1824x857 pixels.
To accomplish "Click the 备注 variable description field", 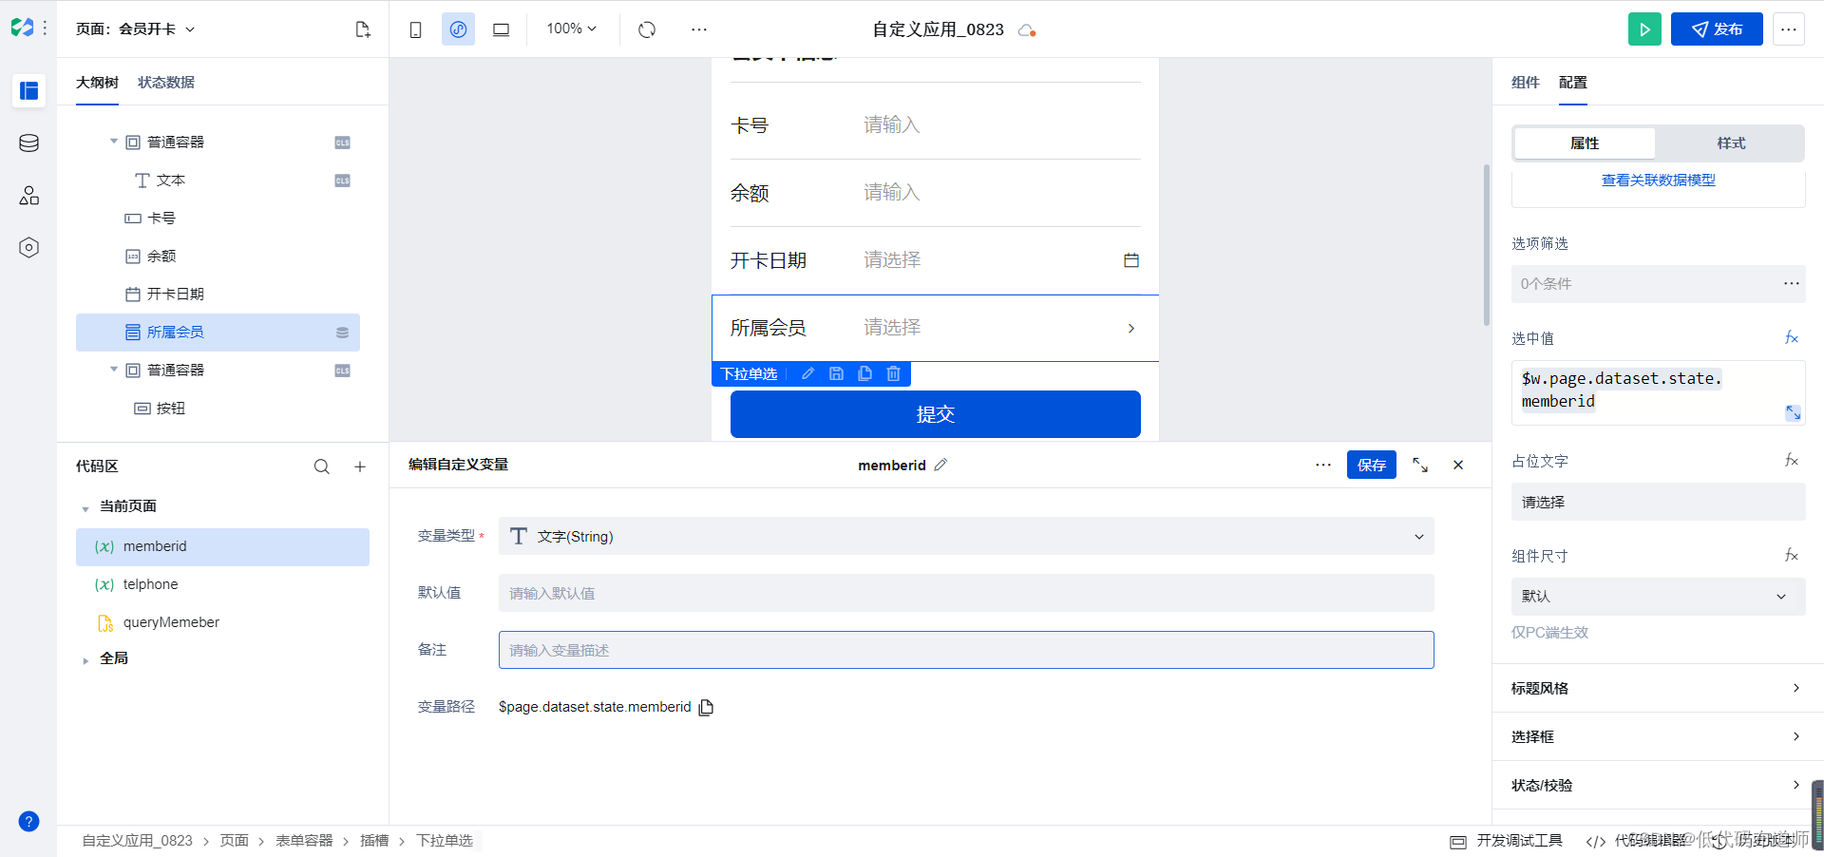I will point(966,650).
